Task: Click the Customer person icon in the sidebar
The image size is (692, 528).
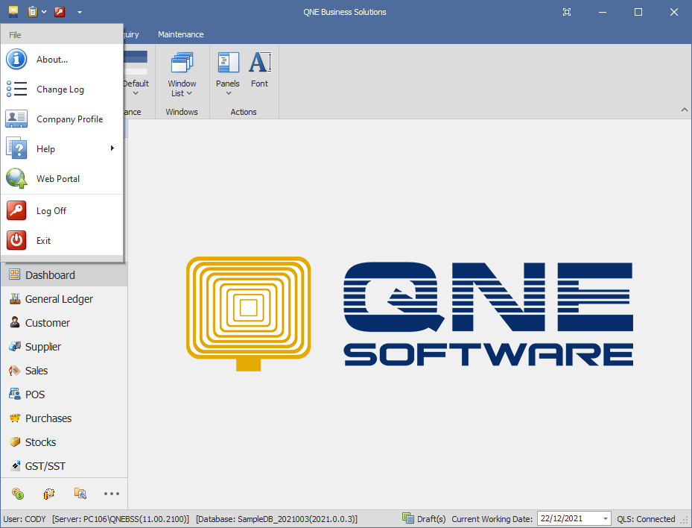Action: pos(15,322)
